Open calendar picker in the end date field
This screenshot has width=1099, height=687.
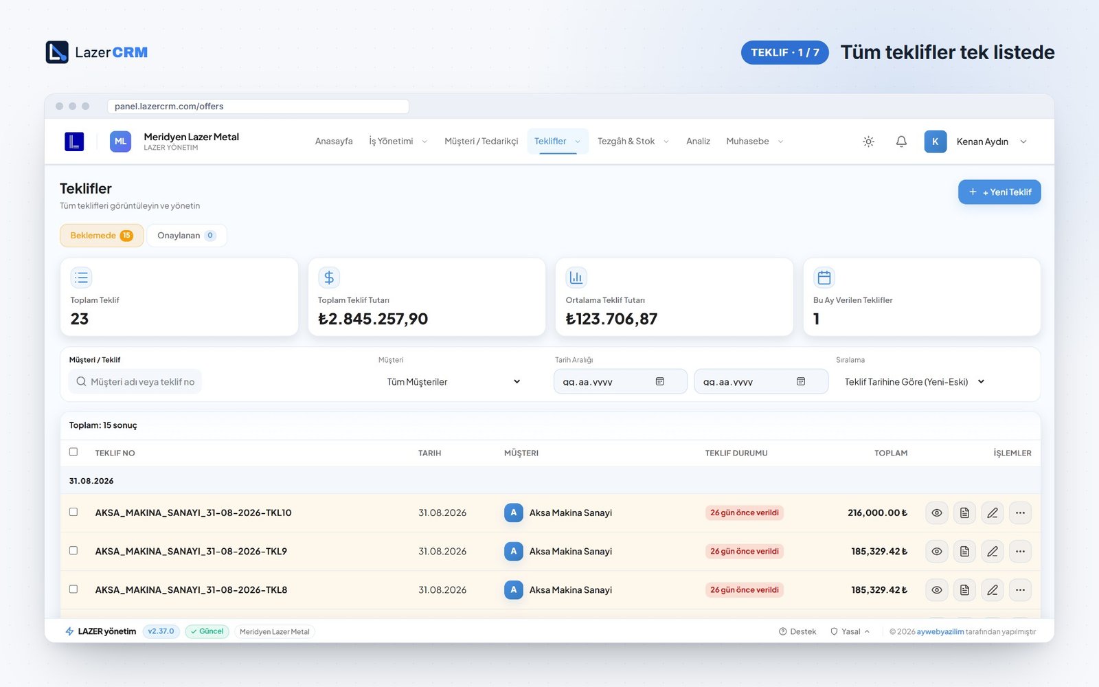pyautogui.click(x=801, y=381)
